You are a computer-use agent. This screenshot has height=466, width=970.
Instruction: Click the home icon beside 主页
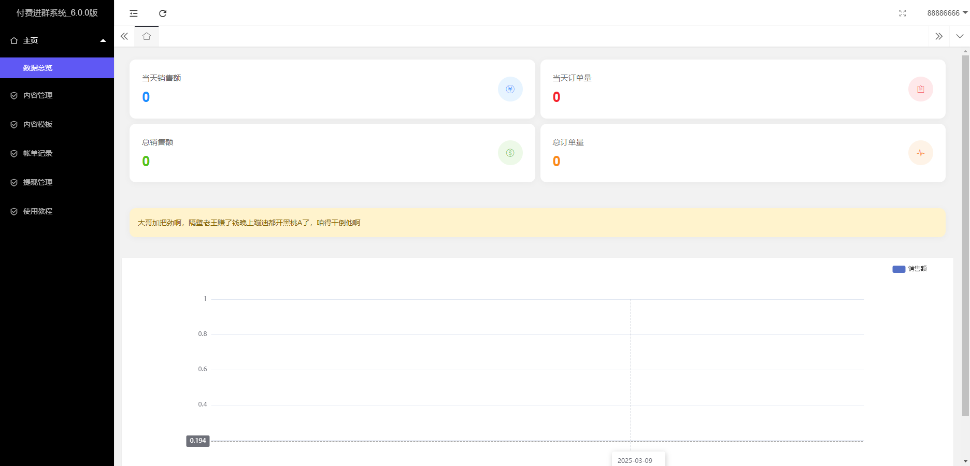14,40
